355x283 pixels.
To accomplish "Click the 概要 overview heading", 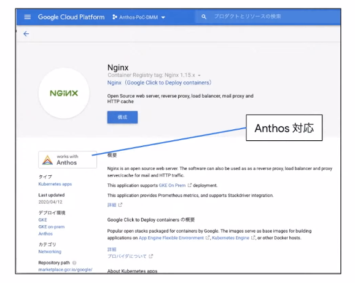I will 112,155.
